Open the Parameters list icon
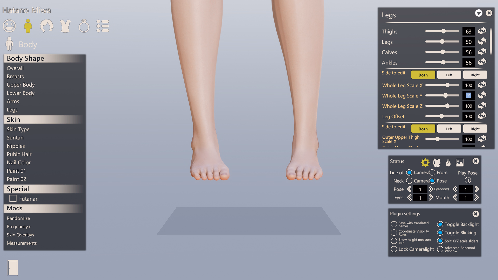 (103, 26)
